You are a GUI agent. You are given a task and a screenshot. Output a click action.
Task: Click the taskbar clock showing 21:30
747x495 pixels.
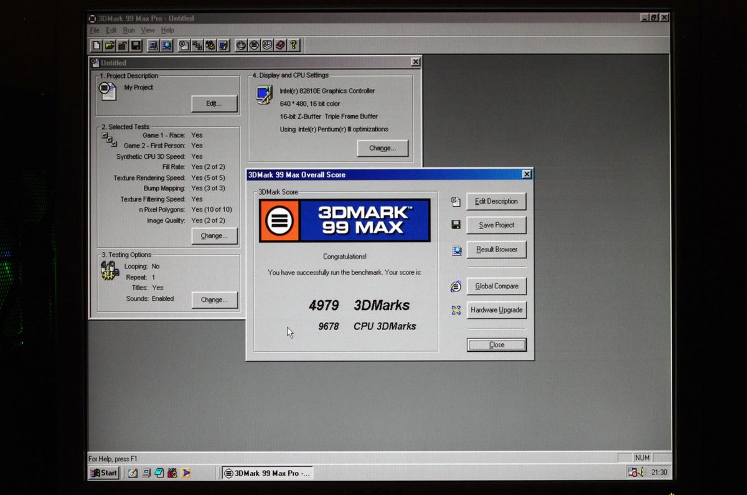pos(659,473)
